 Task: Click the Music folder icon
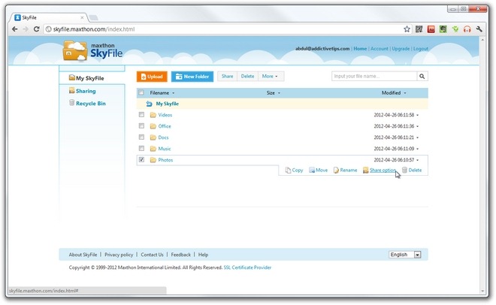click(153, 149)
